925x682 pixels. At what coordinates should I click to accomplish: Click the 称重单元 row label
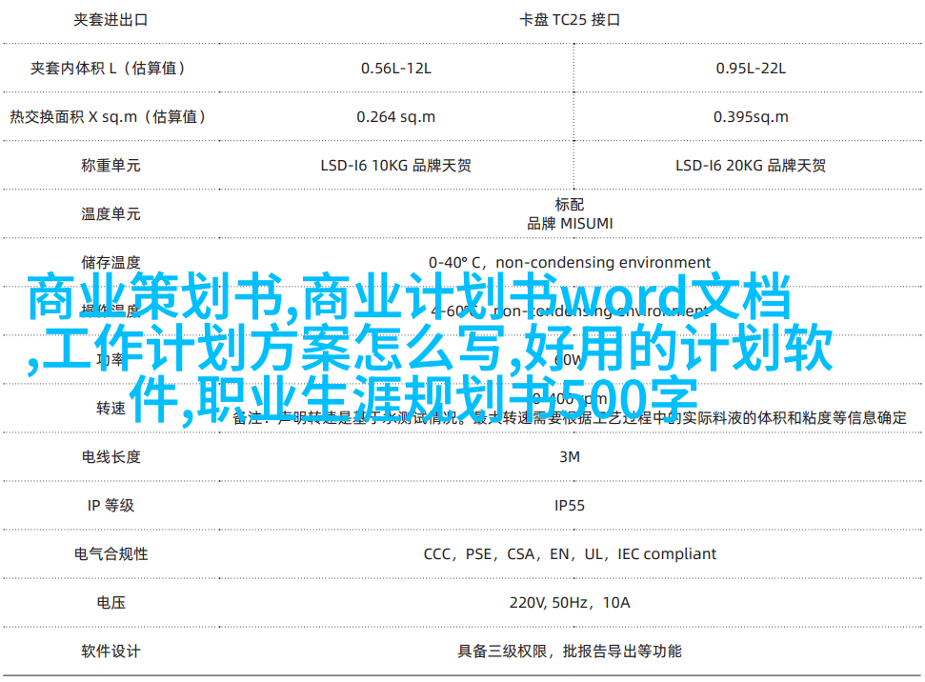(x=111, y=165)
